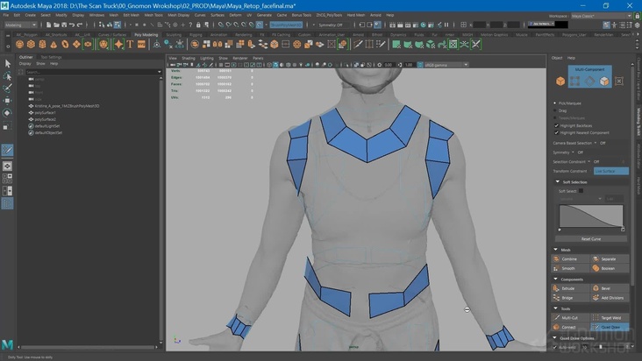Select Drag selection radio option
642x361 pixels.
[x=555, y=110]
